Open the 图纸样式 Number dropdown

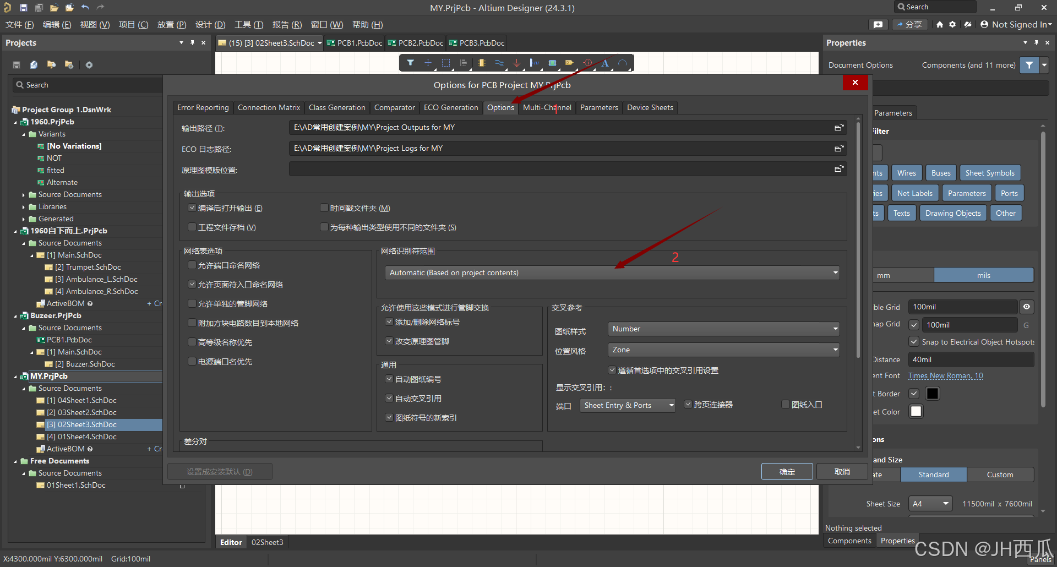pyautogui.click(x=723, y=329)
